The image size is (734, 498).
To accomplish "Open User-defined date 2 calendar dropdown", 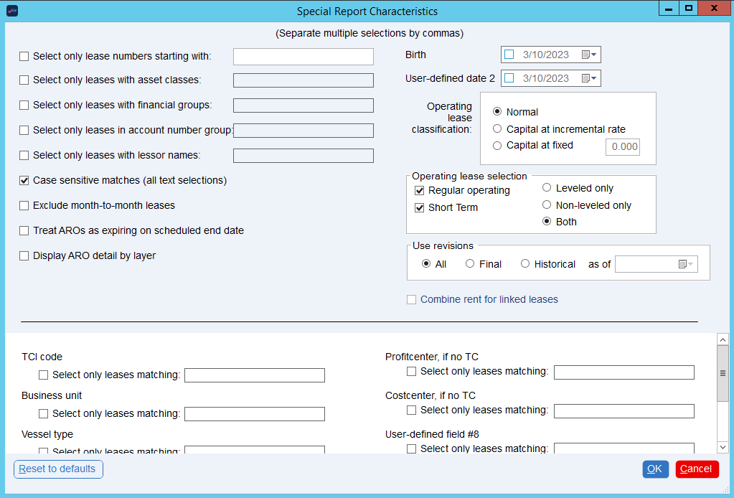I will (x=589, y=78).
